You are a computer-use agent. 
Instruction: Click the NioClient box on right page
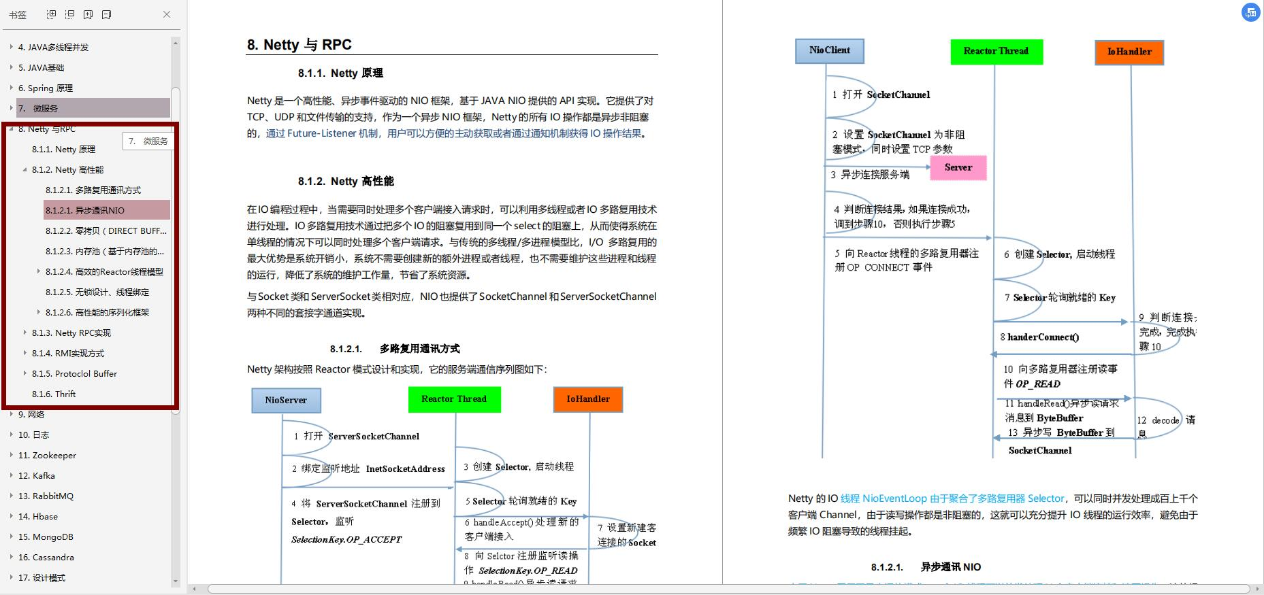pos(830,50)
